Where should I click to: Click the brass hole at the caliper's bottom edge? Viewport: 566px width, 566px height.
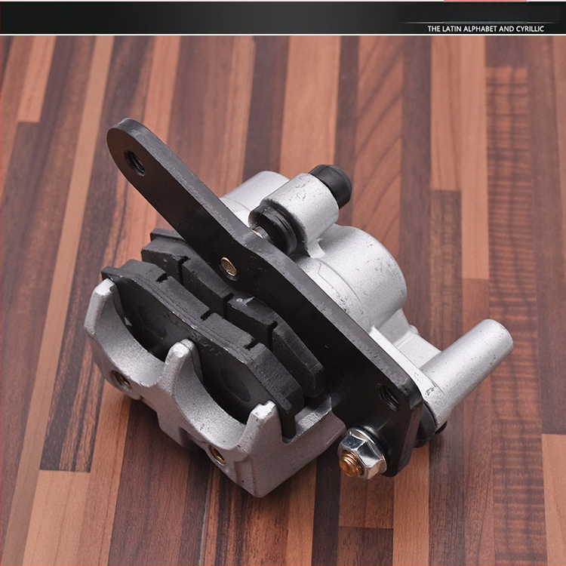click(217, 455)
